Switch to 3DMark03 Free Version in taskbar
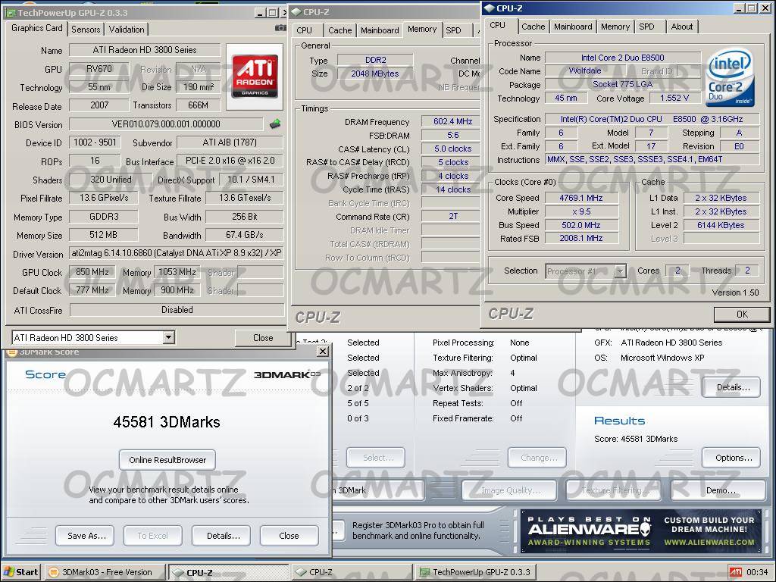This screenshot has width=776, height=582. click(105, 572)
